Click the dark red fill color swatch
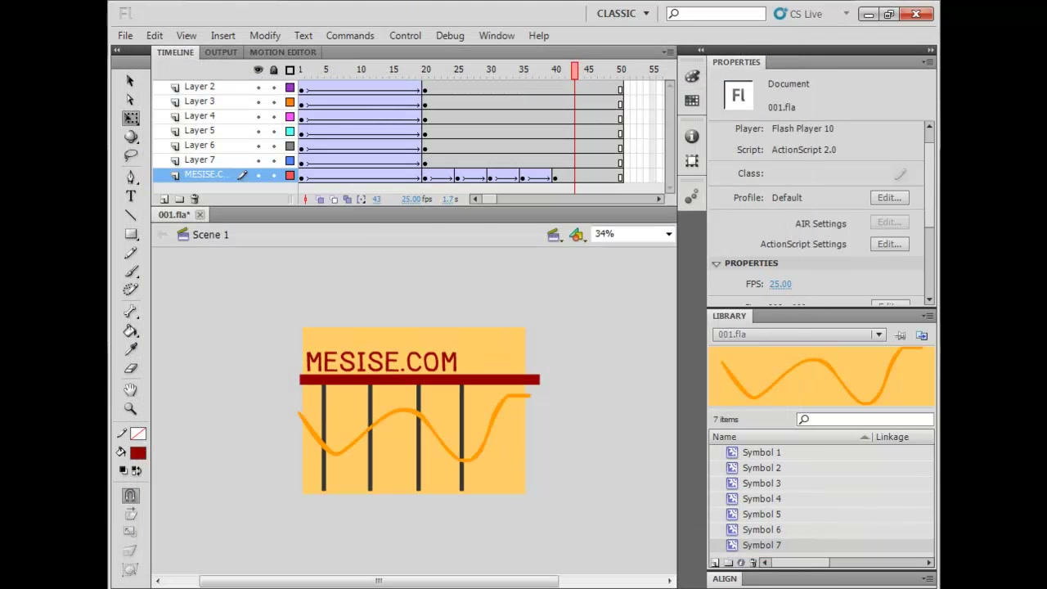This screenshot has width=1047, height=589. (137, 453)
